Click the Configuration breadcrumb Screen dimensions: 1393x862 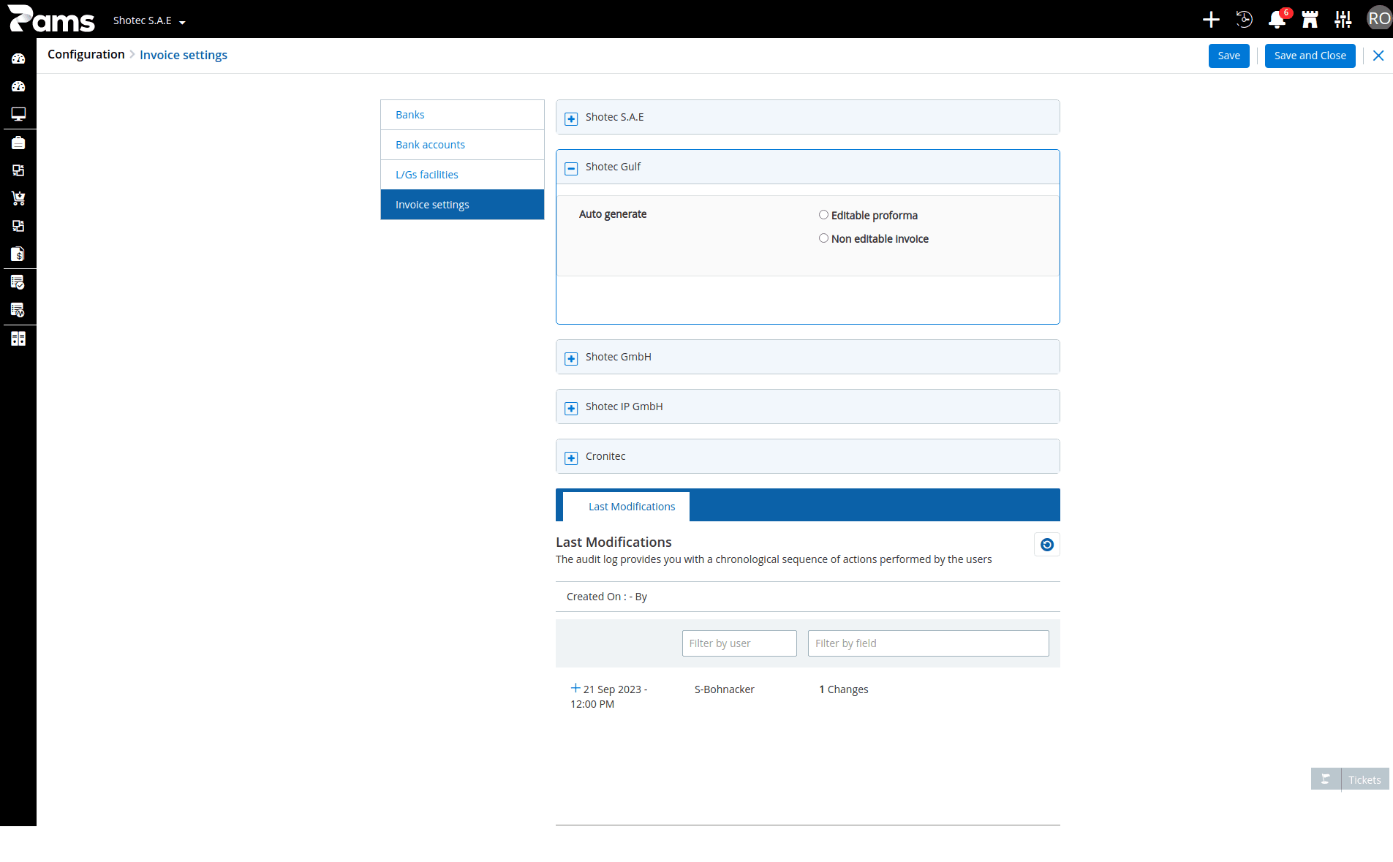pos(86,54)
